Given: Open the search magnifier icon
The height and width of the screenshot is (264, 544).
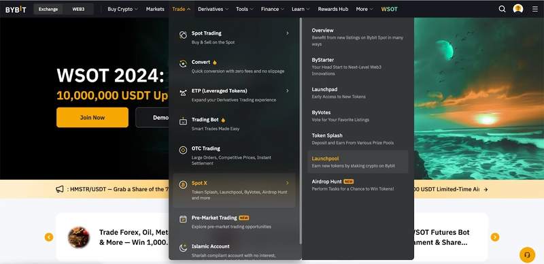Looking at the screenshot, I should click(x=502, y=9).
